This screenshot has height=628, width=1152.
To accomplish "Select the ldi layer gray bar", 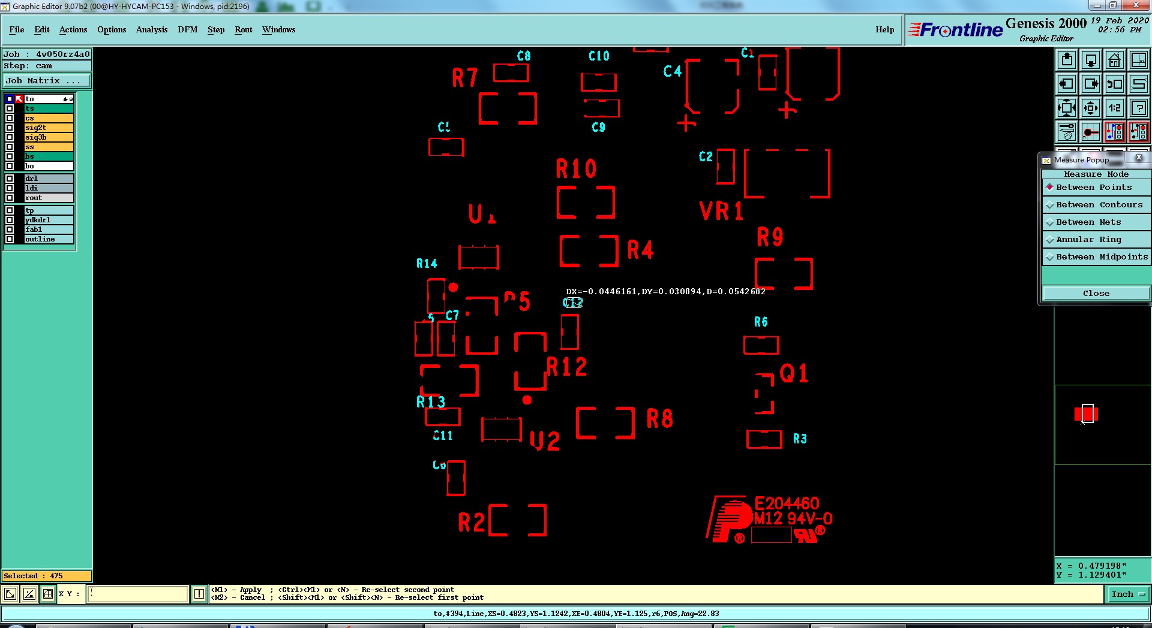I will pos(49,188).
